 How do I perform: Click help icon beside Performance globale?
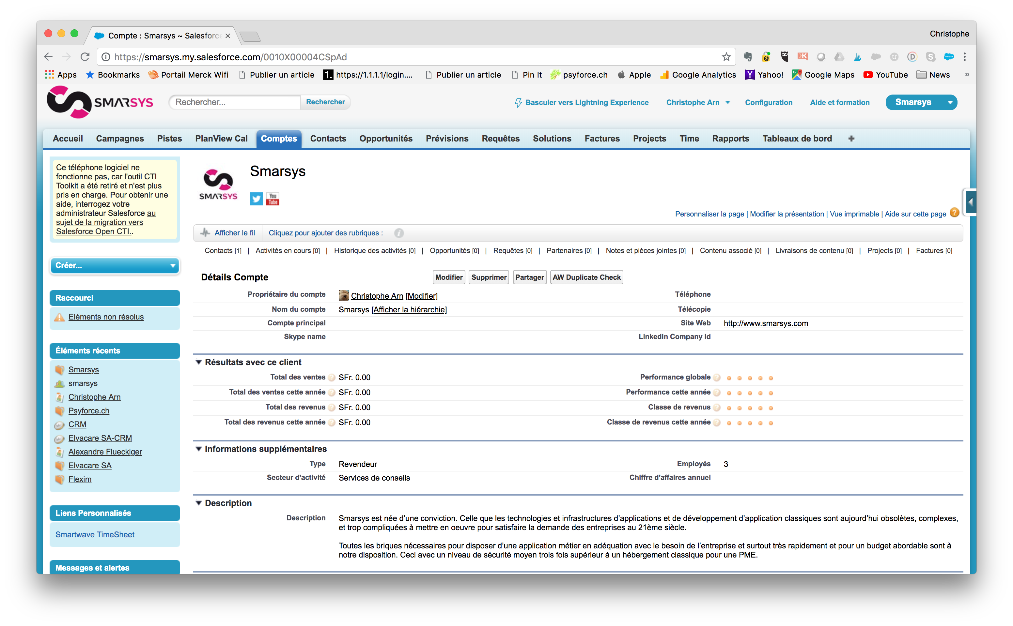(717, 378)
